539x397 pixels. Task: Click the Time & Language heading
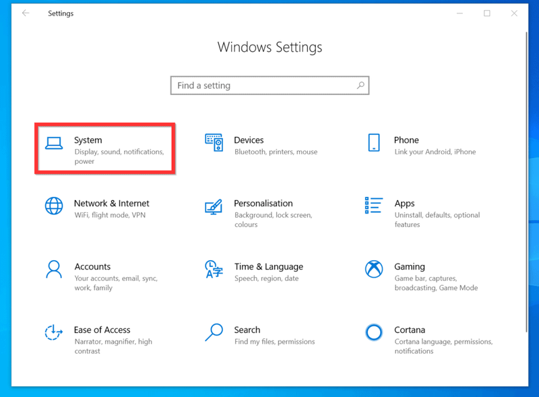tap(269, 267)
